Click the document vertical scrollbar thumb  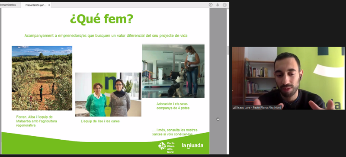(228, 50)
